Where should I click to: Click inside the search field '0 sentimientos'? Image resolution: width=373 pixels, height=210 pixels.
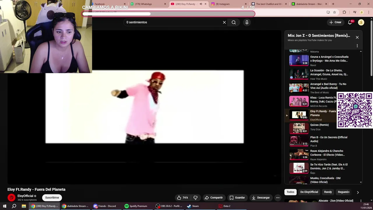click(173, 22)
